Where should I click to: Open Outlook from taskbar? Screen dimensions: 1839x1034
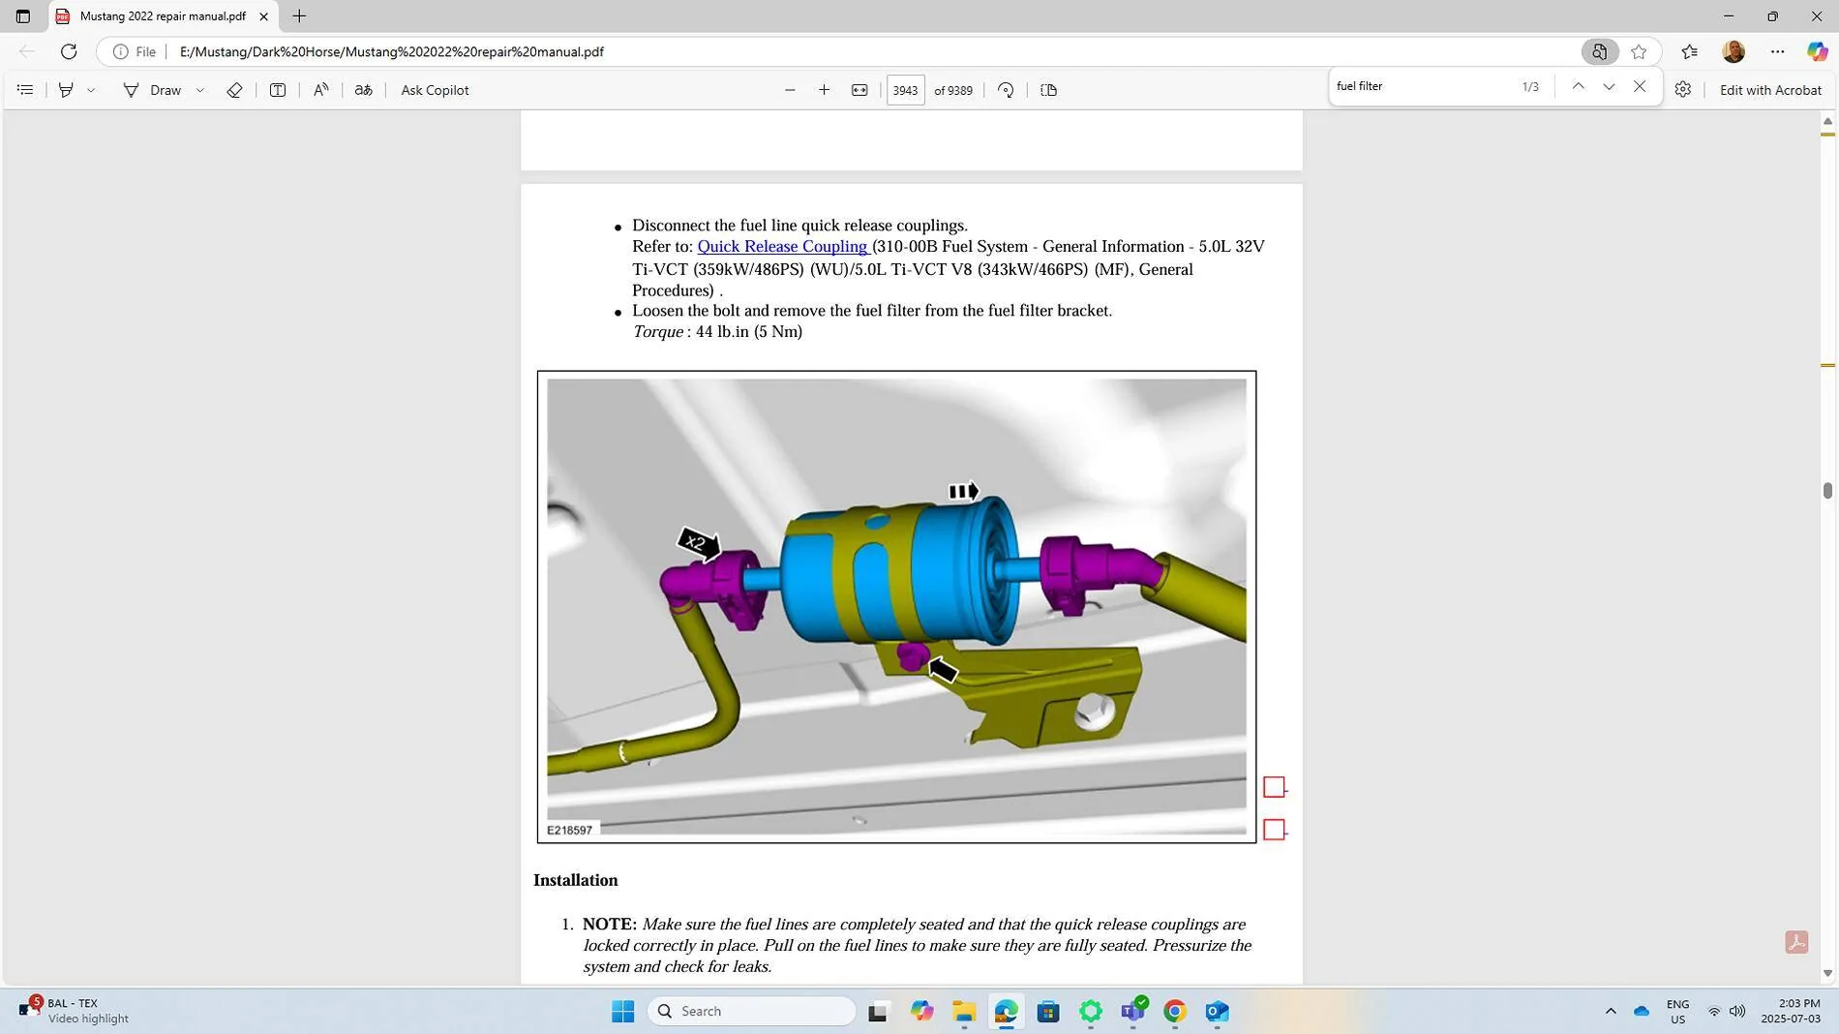pos(1217,1011)
